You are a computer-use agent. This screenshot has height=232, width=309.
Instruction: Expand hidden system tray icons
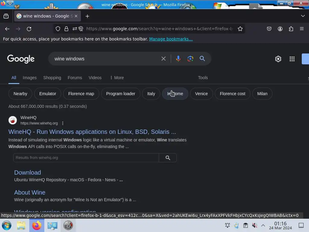coord(263,225)
